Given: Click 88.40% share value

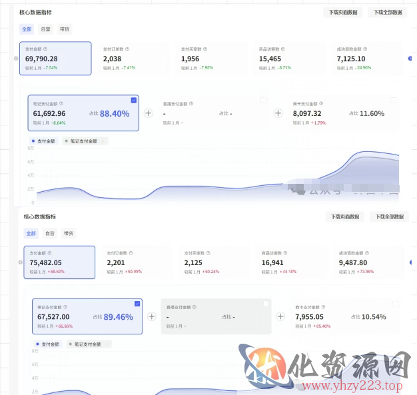Looking at the screenshot, I should click(x=115, y=114).
